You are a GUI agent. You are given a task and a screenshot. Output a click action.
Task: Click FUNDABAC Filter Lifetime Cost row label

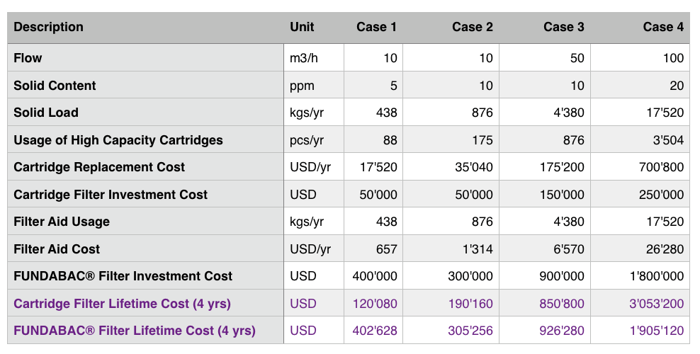(135, 331)
